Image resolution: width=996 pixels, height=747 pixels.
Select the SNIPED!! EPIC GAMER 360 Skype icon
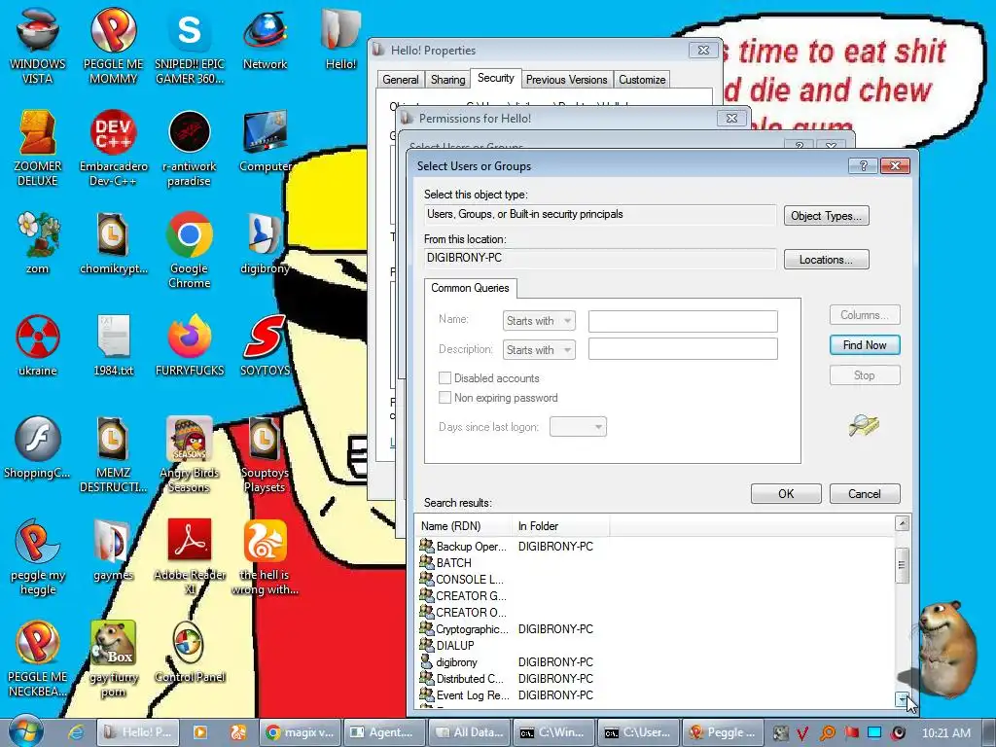point(190,45)
